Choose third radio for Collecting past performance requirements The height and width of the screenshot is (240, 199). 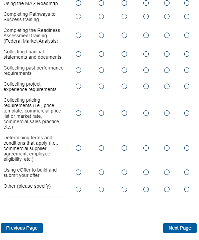tap(124, 70)
